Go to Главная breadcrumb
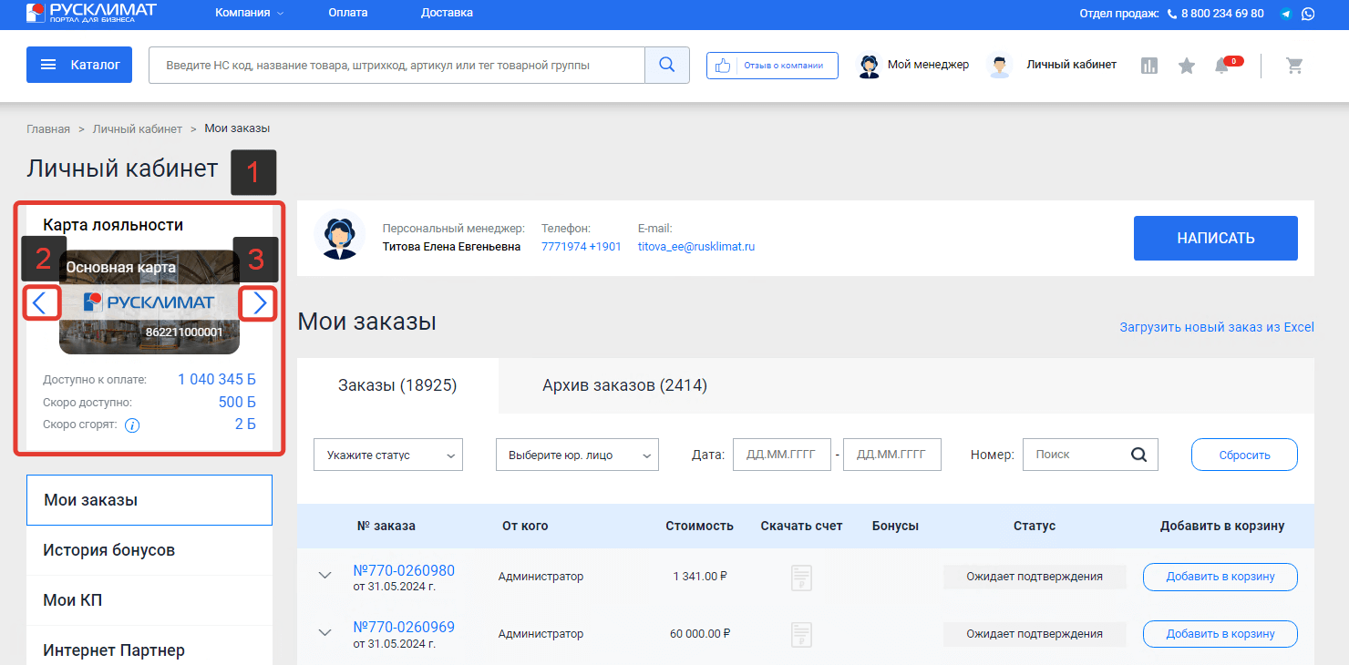The width and height of the screenshot is (1349, 665). pos(48,128)
